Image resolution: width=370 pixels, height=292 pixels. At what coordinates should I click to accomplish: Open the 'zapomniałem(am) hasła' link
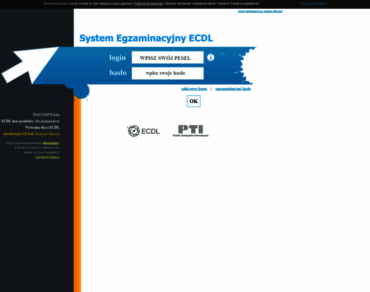click(233, 89)
